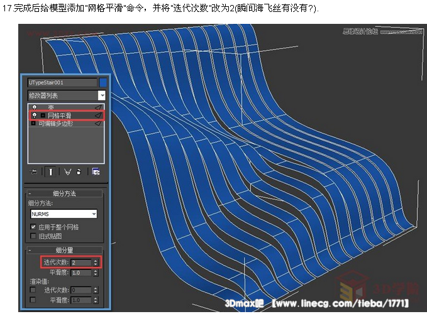The width and height of the screenshot is (427, 314).
Task: Toggle lightbulb of 壳 modifier
Action: (35, 107)
